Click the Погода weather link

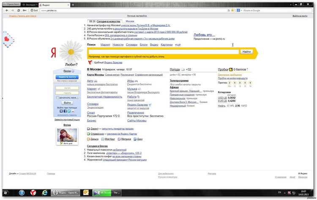point(174,69)
